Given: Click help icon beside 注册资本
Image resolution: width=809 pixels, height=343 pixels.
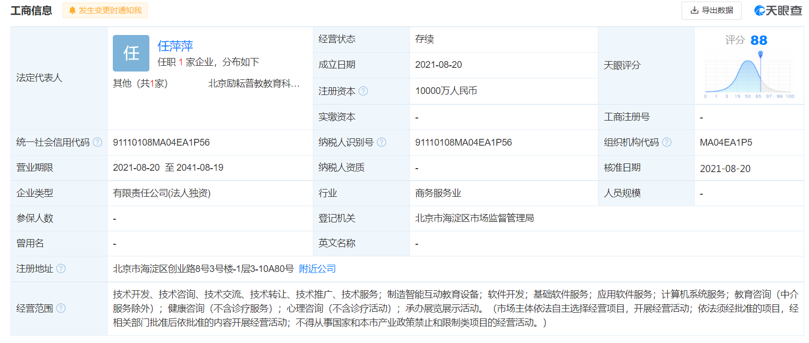Looking at the screenshot, I should pyautogui.click(x=364, y=91).
